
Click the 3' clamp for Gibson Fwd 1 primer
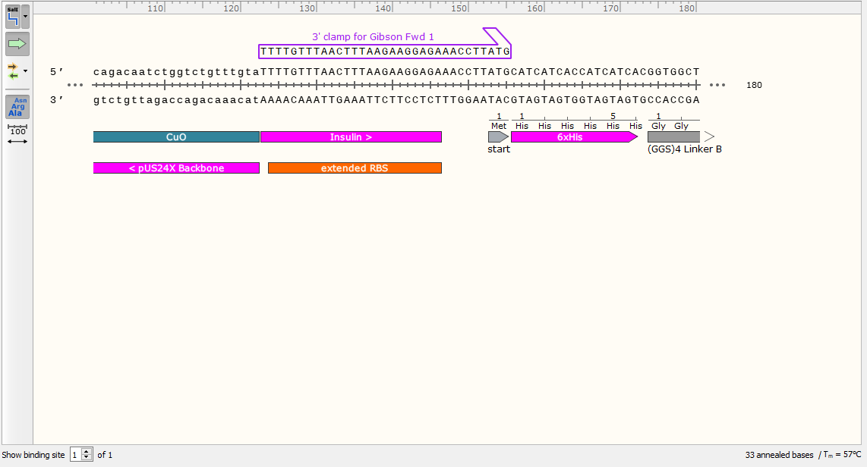[x=383, y=52]
